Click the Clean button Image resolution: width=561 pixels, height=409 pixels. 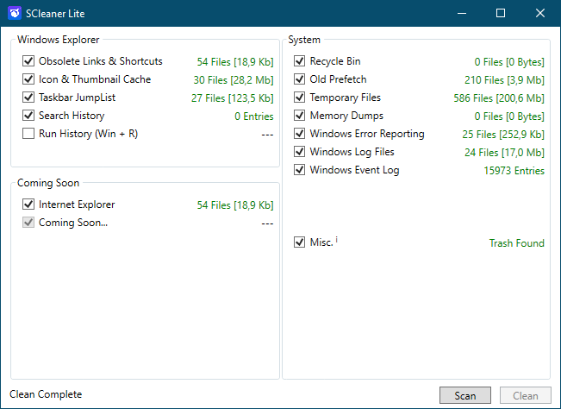point(525,396)
